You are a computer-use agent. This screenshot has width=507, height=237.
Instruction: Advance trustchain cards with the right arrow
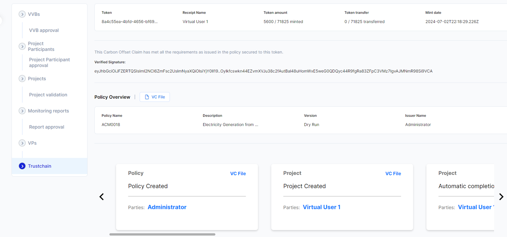(501, 197)
